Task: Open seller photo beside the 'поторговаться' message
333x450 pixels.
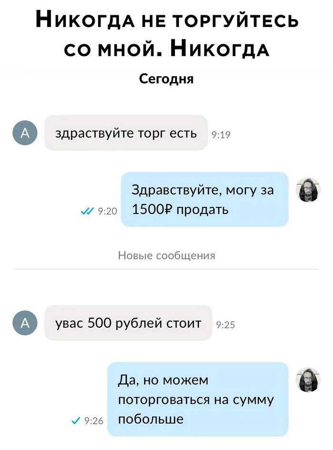Action: [308, 380]
